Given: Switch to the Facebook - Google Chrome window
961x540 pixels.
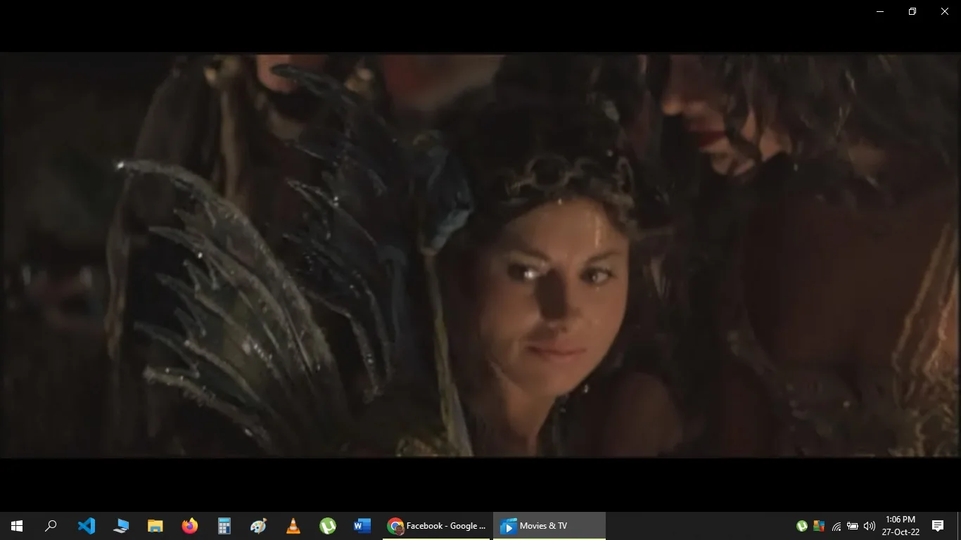Looking at the screenshot, I should coord(436,526).
